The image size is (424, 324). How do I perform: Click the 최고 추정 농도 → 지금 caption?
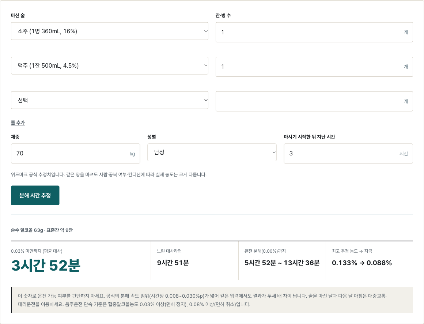pos(352,251)
